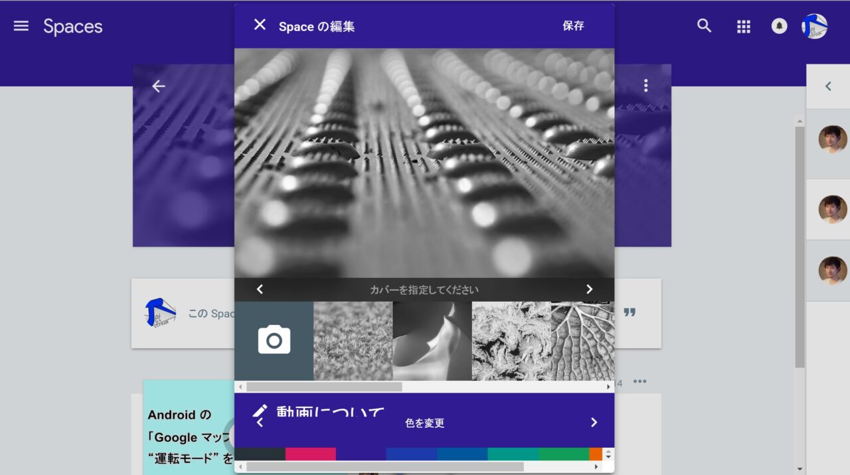Click the cover thumbnails horizontal scrollbar
This screenshot has width=850, height=475.
(x=324, y=387)
